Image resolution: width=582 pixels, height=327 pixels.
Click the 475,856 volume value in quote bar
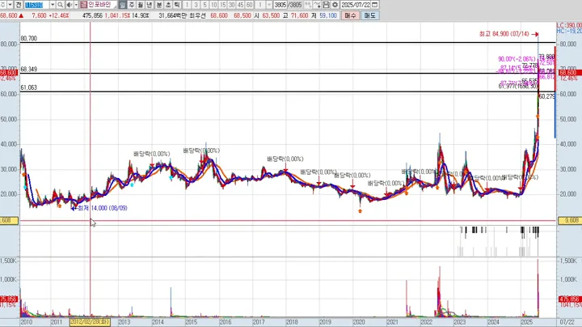coord(92,15)
